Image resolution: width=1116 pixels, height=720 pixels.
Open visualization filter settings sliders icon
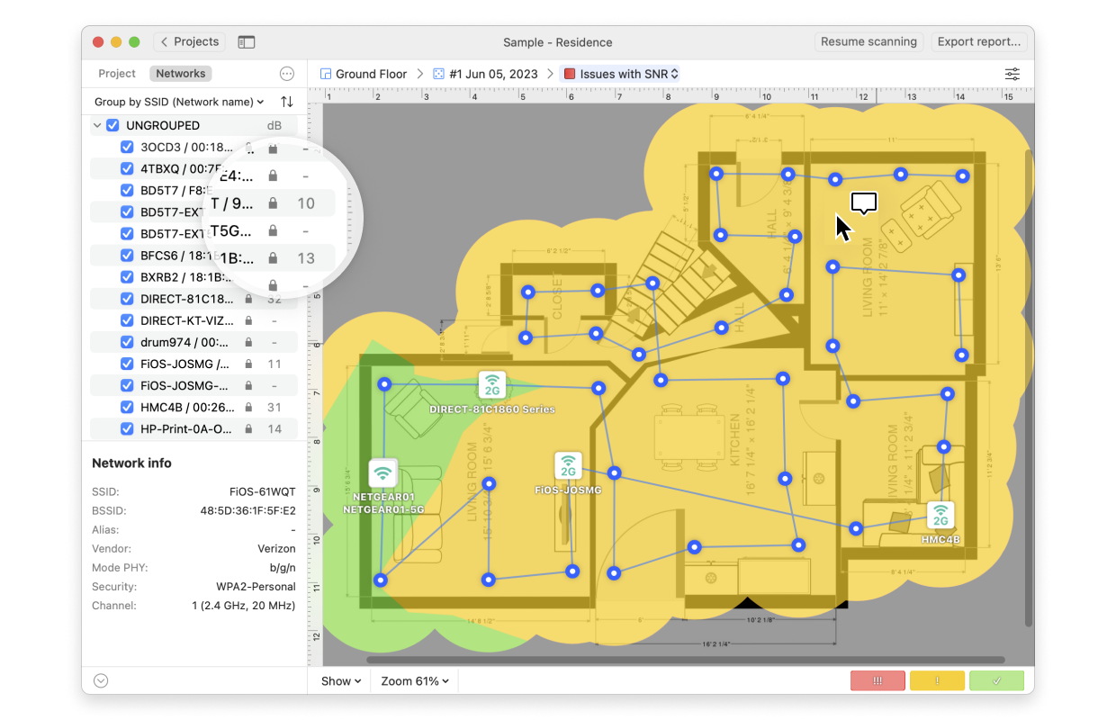(1012, 74)
